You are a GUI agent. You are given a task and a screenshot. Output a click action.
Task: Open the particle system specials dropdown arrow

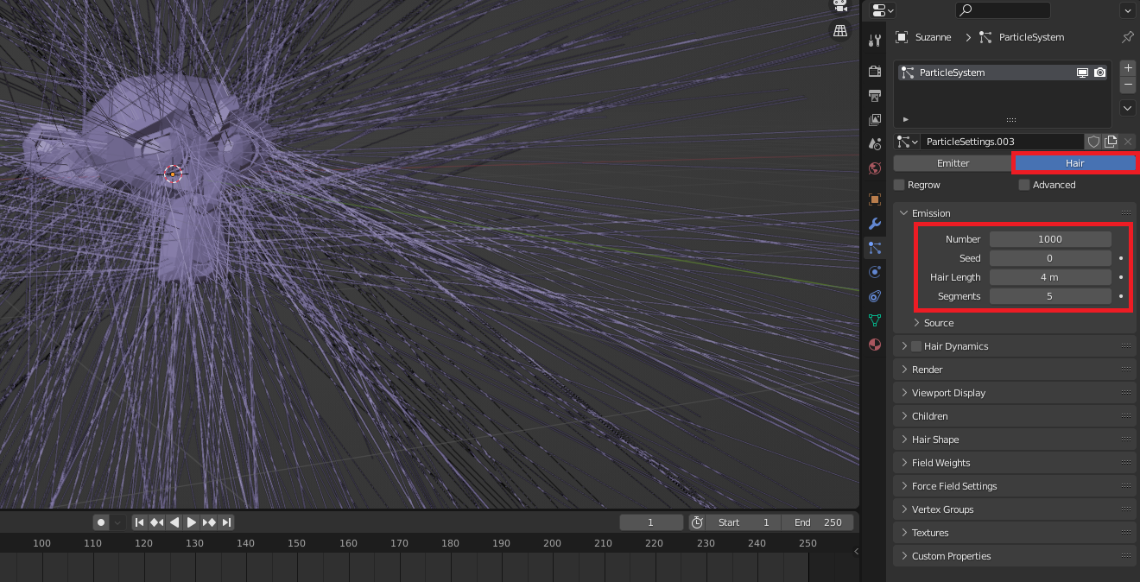1128,108
